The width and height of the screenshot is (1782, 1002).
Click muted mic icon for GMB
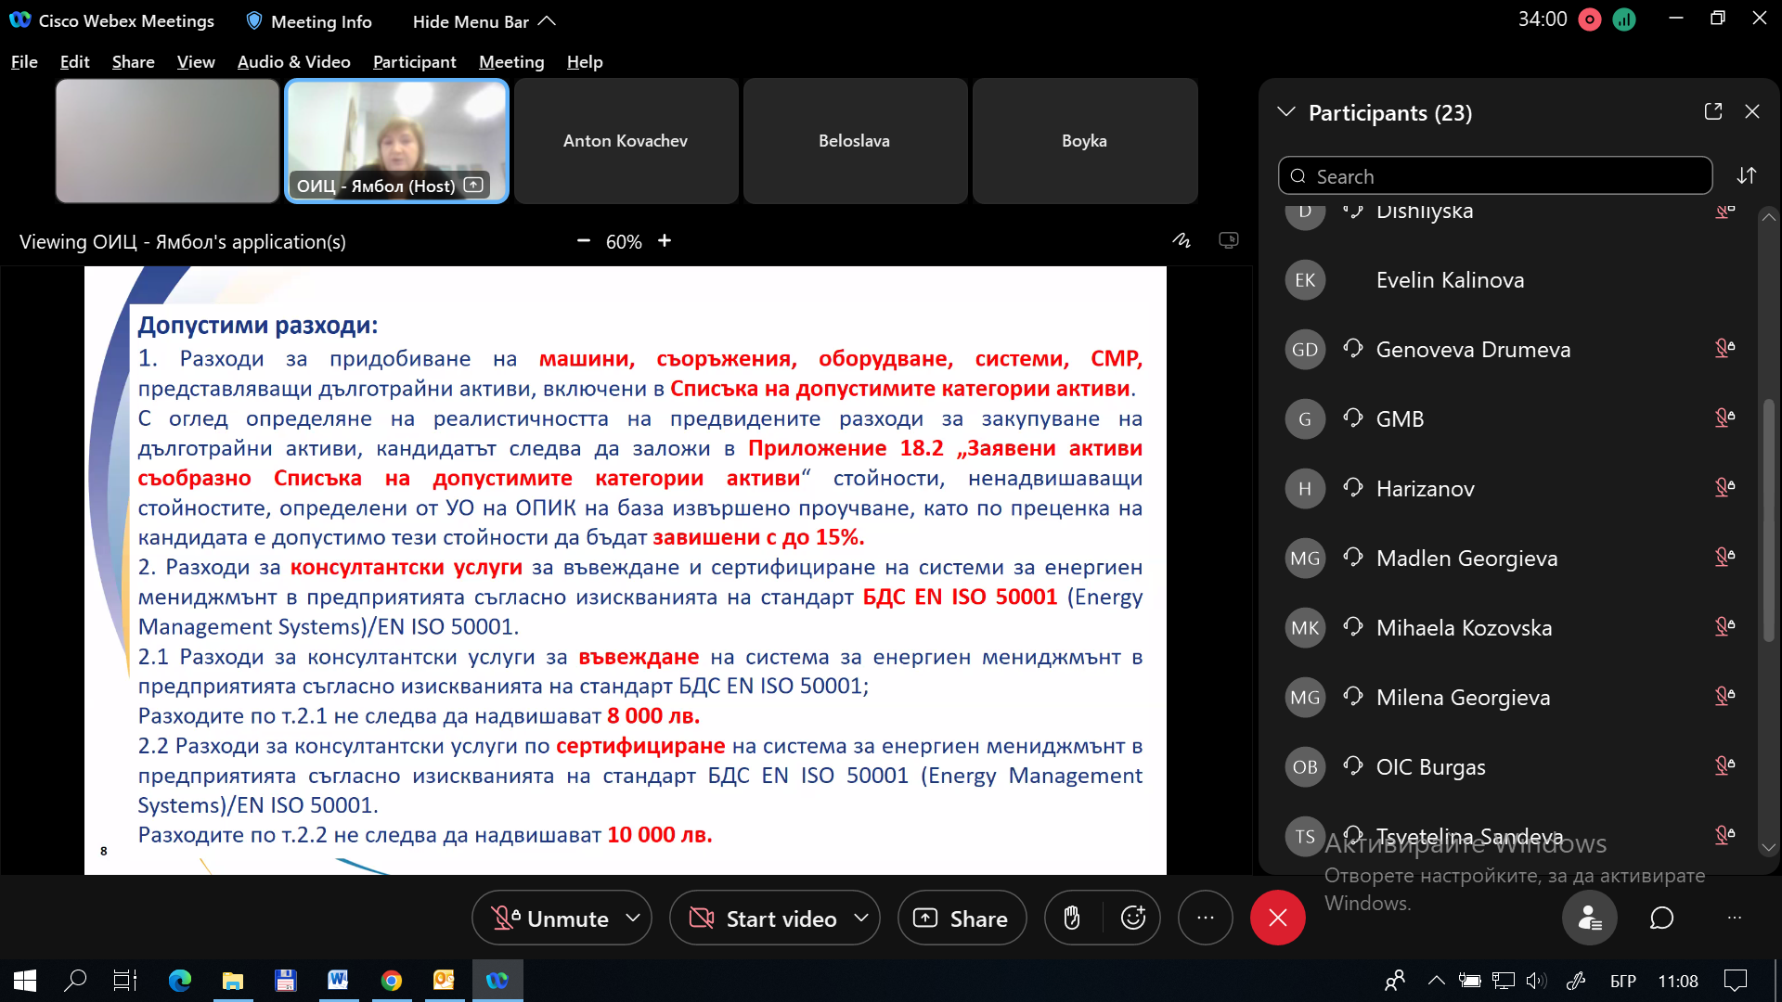(x=1724, y=417)
